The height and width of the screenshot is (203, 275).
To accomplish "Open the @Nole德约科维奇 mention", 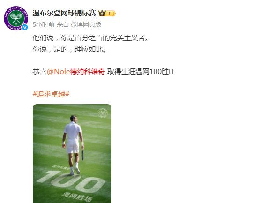I will (76, 72).
